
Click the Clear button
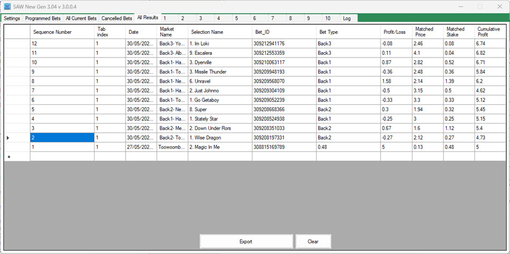point(313,242)
